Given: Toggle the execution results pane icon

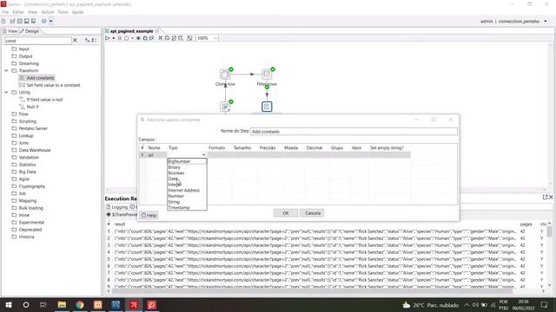Looking at the screenshot, I should tap(189, 38).
